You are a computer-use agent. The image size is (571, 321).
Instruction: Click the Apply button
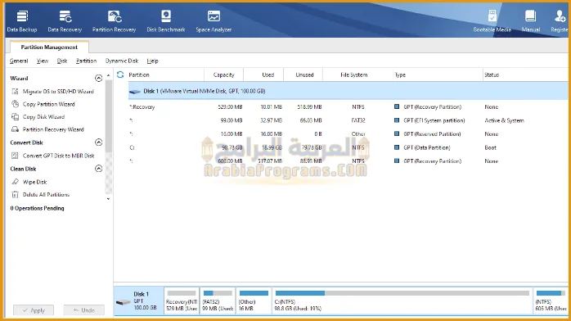[34, 310]
